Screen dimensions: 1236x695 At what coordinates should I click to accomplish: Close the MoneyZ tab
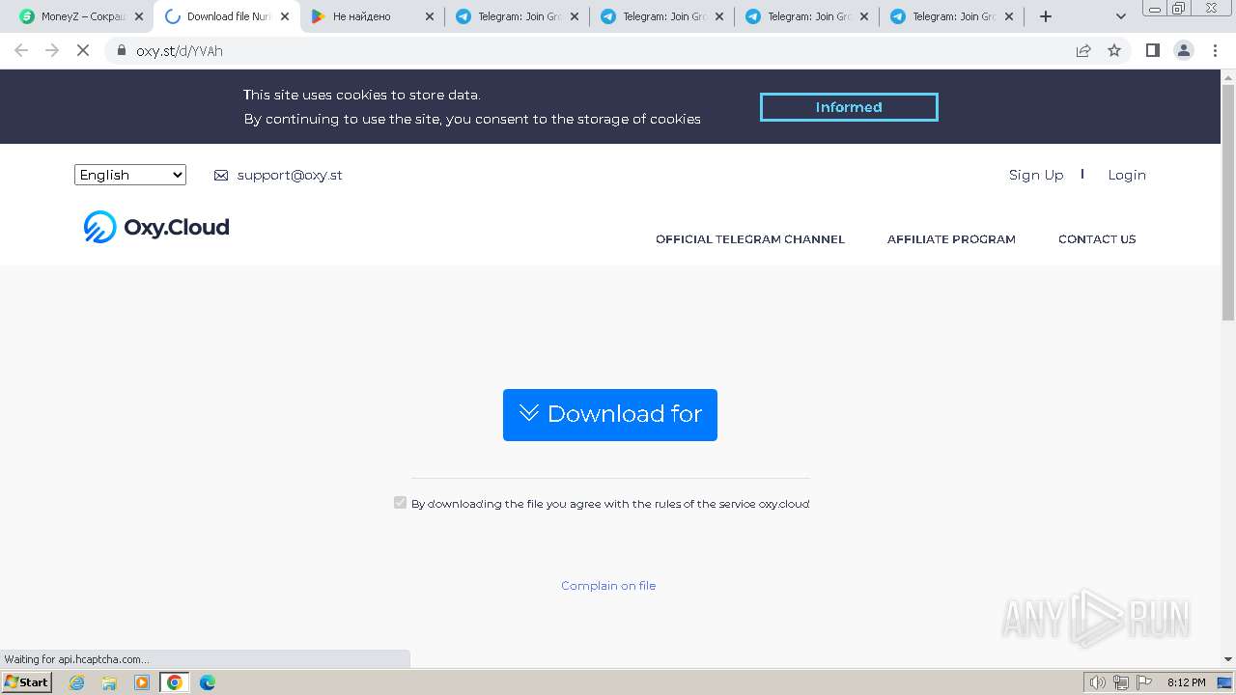coord(139,16)
